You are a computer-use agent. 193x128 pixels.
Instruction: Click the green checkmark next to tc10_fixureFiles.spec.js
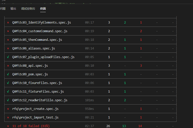pos(8,83)
